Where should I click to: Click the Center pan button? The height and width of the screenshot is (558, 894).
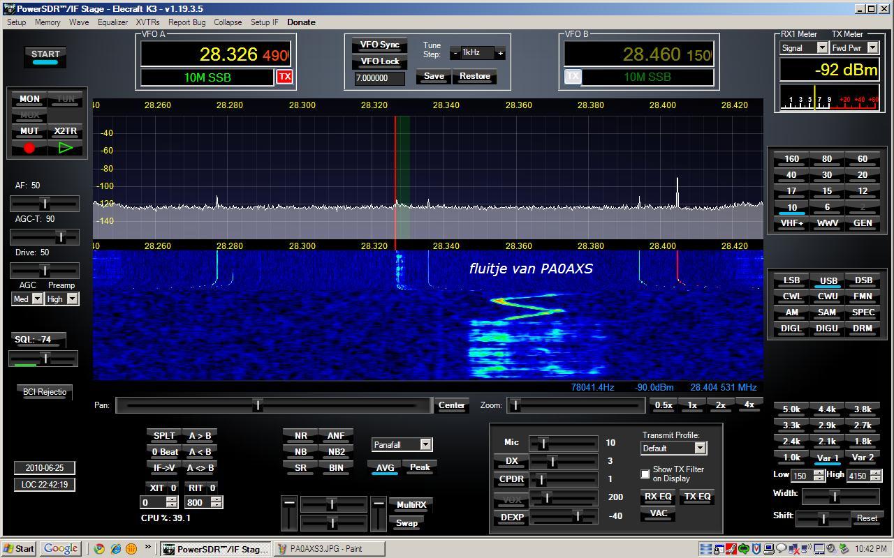(x=451, y=405)
